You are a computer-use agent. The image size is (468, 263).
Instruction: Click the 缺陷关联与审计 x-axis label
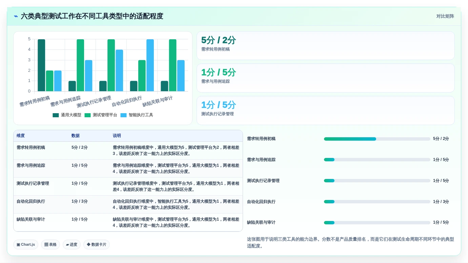point(158,101)
